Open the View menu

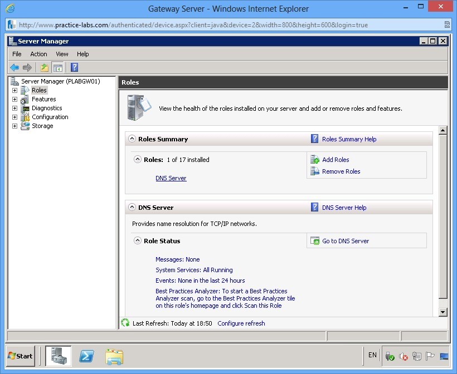click(62, 54)
